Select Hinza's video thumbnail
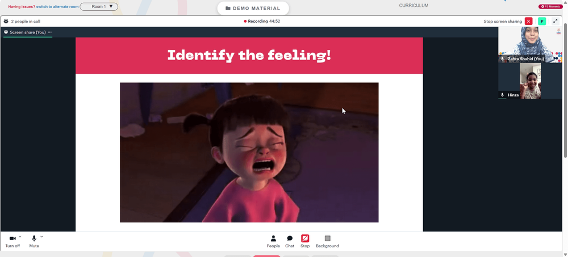The height and width of the screenshot is (257, 568). click(530, 81)
